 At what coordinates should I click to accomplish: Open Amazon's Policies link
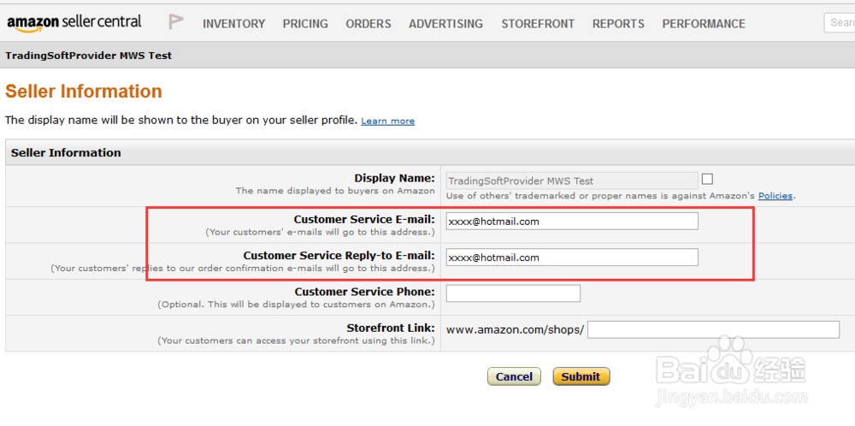coord(775,196)
